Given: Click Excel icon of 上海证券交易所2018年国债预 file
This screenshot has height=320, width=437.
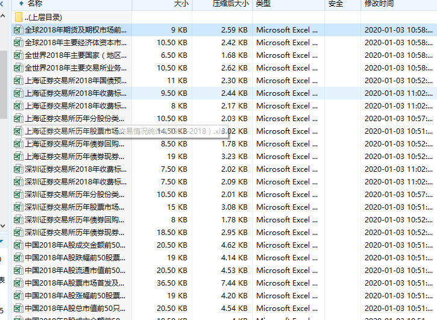Looking at the screenshot, I should (x=19, y=81).
